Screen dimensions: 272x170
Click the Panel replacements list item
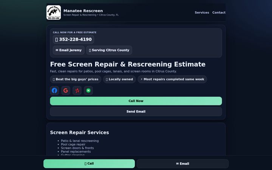click(76, 151)
